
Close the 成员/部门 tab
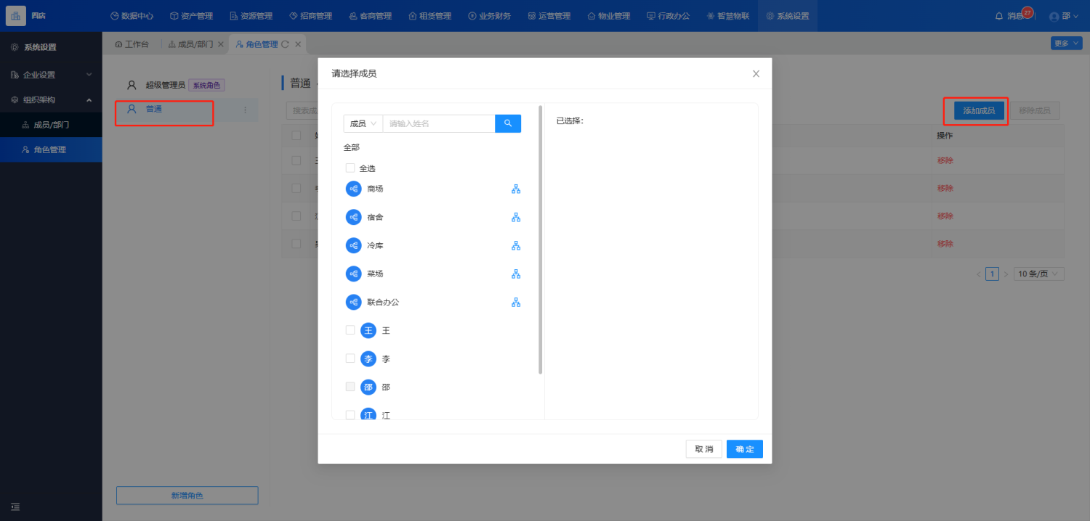click(221, 44)
